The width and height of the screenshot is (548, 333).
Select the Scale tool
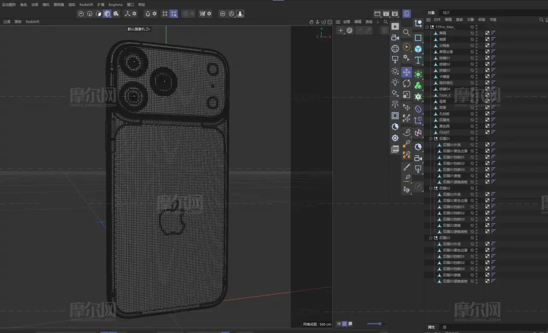click(406, 94)
